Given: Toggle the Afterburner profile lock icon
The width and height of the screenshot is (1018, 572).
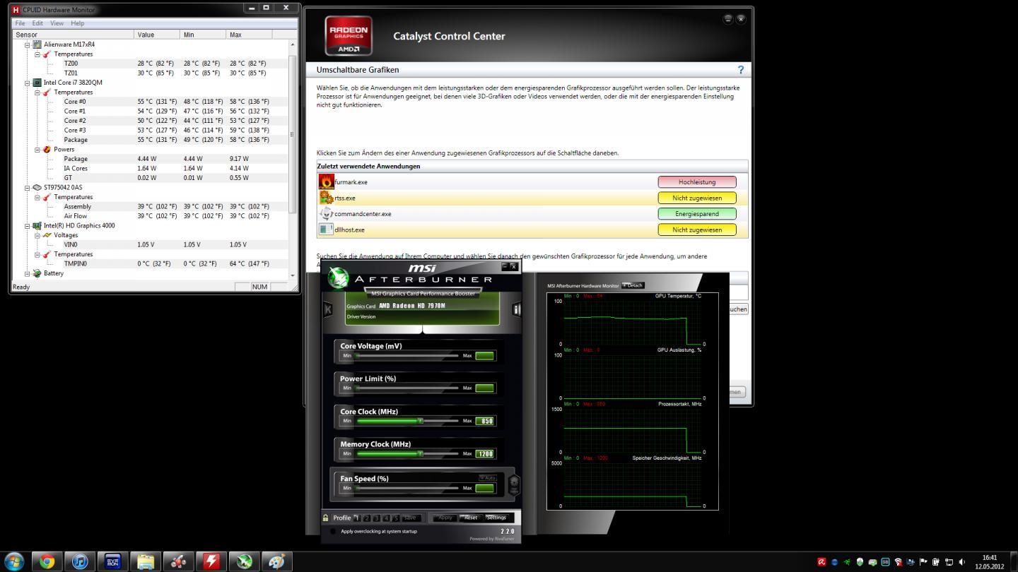Looking at the screenshot, I should point(326,518).
